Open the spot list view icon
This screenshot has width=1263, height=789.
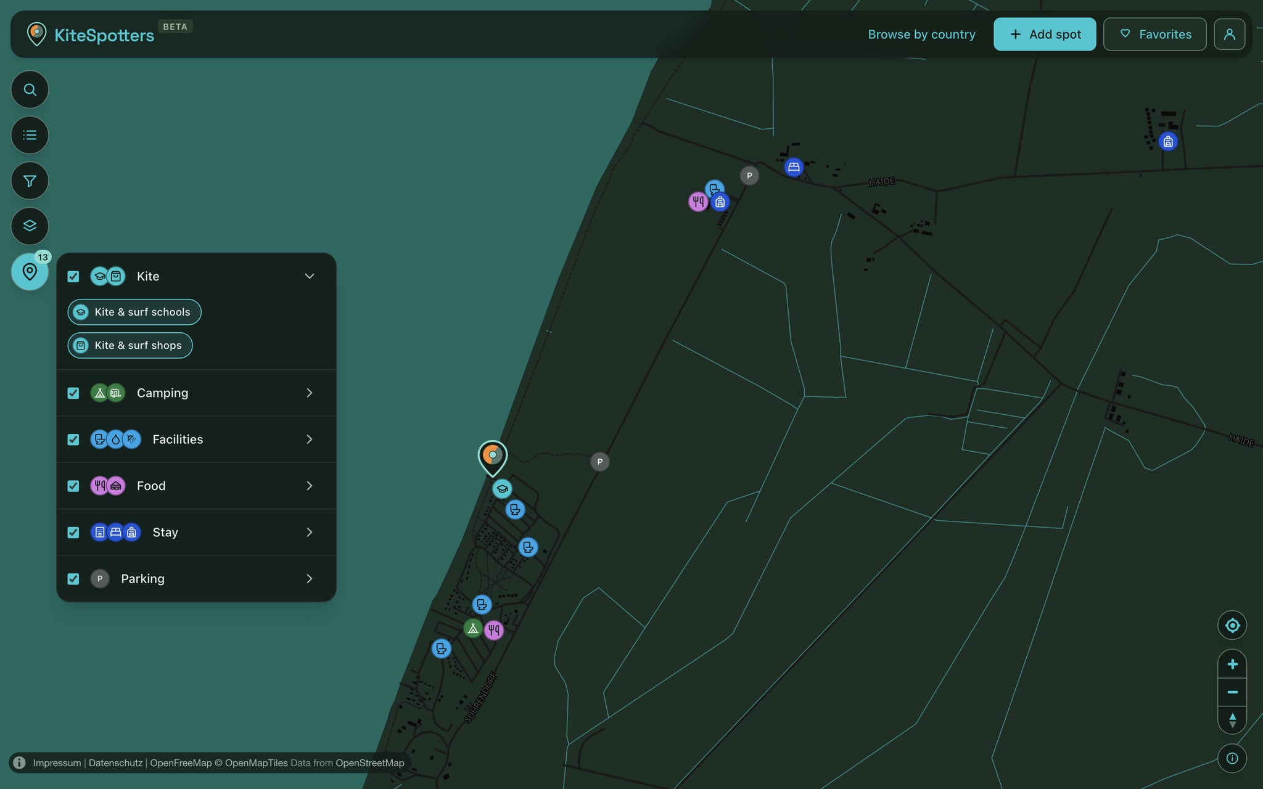coord(30,135)
